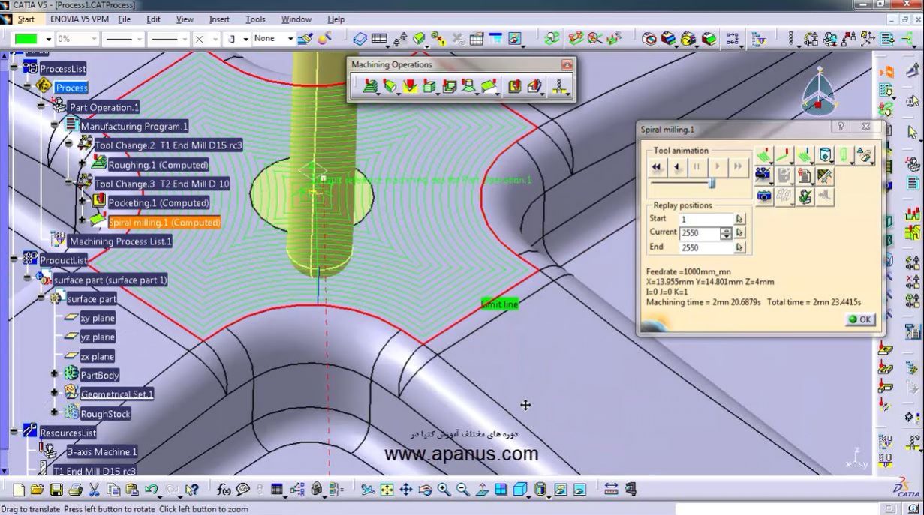Click the What's This help cursor icon
Viewport: 924px width, 515px height.
pyautogui.click(x=192, y=490)
